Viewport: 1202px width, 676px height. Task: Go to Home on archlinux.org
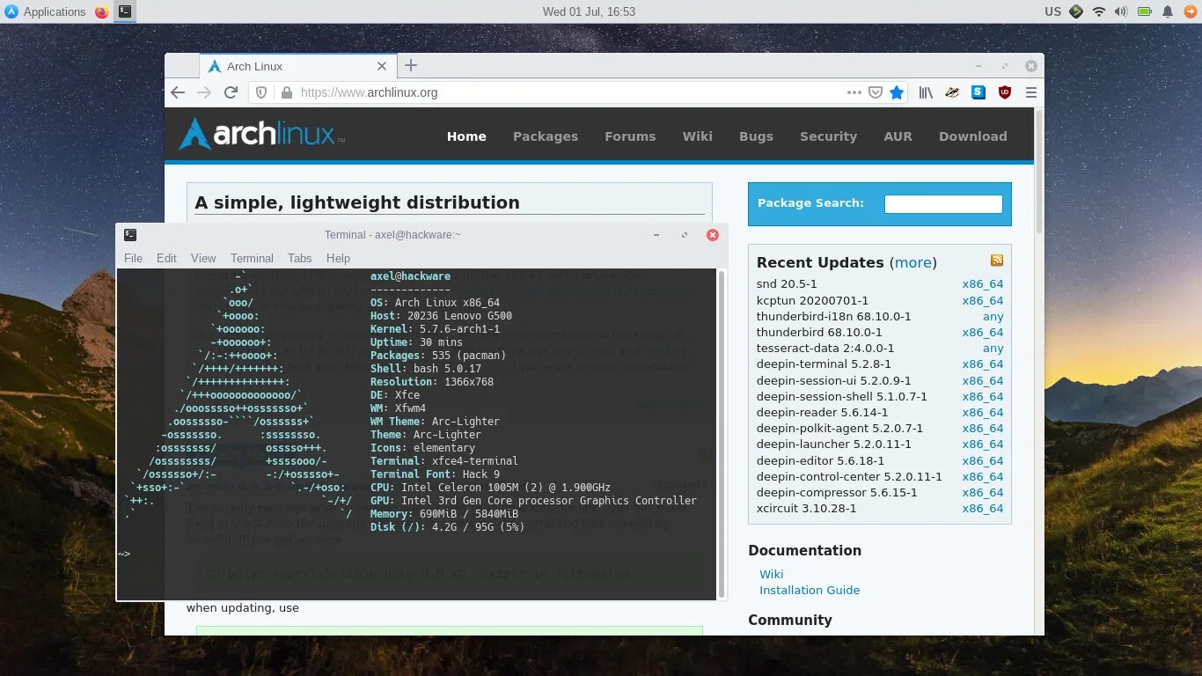point(466,136)
